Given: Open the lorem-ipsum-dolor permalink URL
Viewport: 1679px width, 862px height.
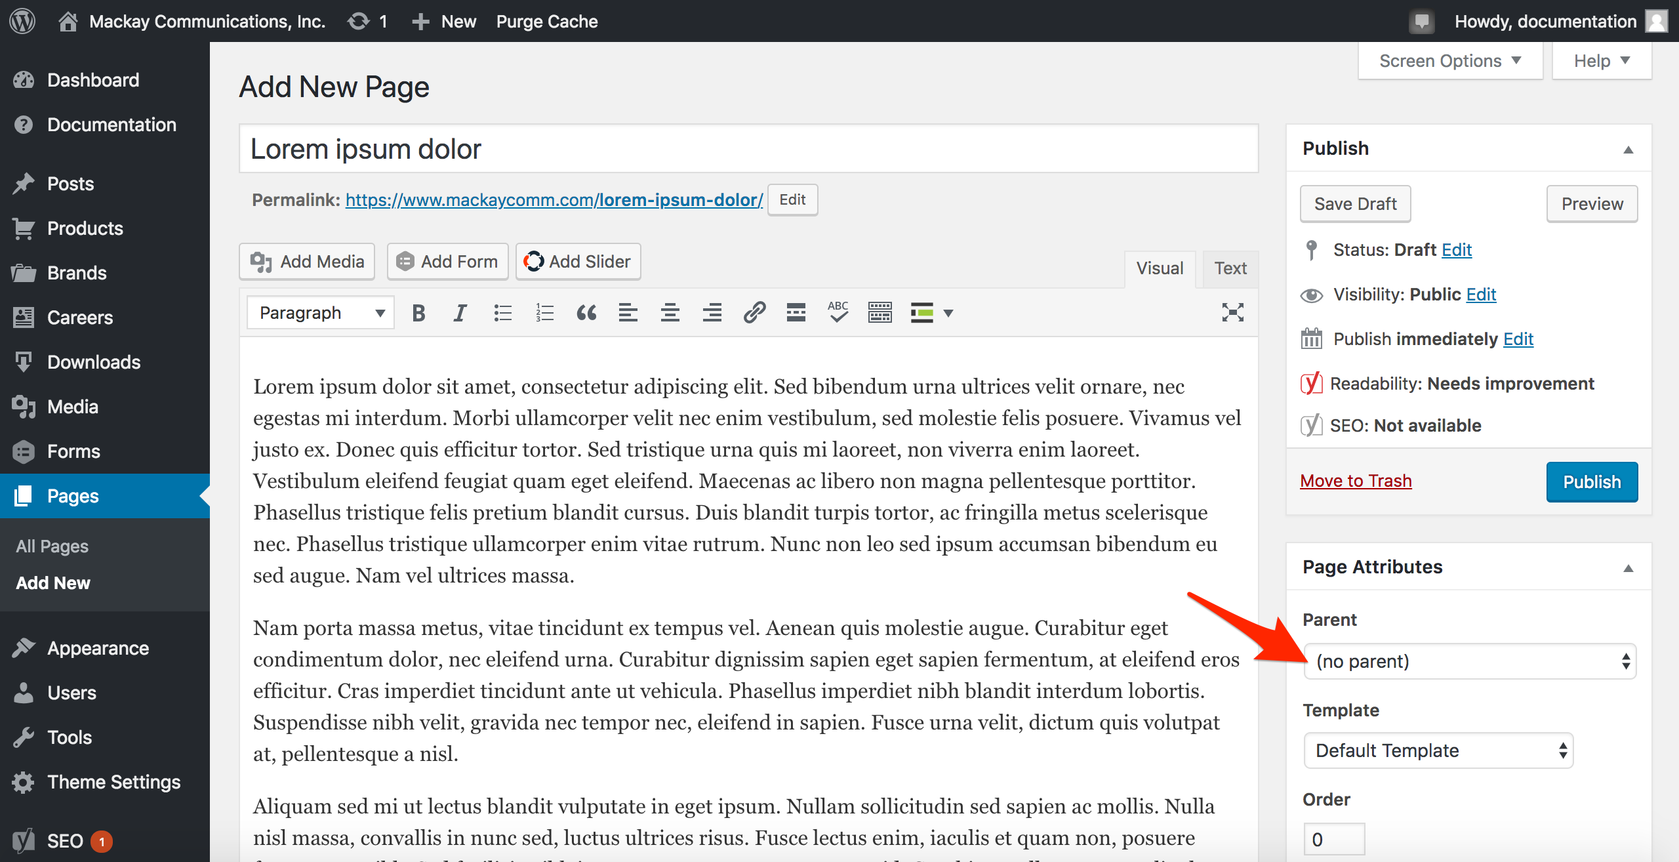Looking at the screenshot, I should 554,200.
